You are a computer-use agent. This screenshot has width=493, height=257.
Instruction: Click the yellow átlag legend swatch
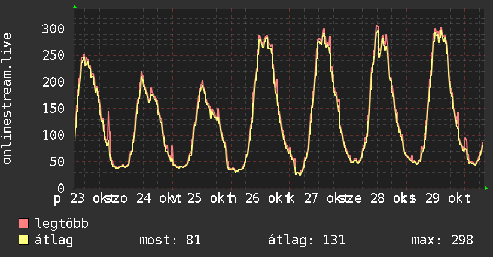23,240
